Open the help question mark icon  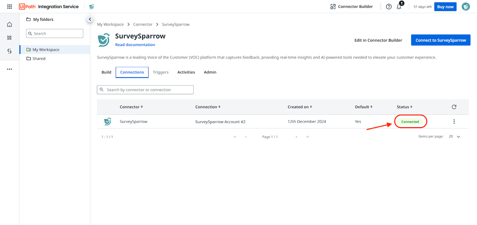(x=388, y=7)
